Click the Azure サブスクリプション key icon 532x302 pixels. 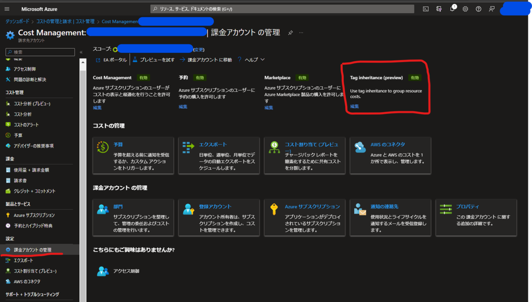point(274,209)
